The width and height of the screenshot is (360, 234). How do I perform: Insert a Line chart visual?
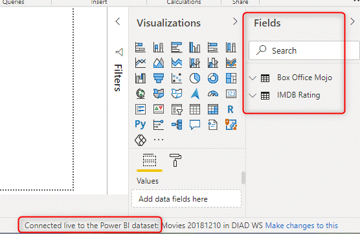(141, 63)
